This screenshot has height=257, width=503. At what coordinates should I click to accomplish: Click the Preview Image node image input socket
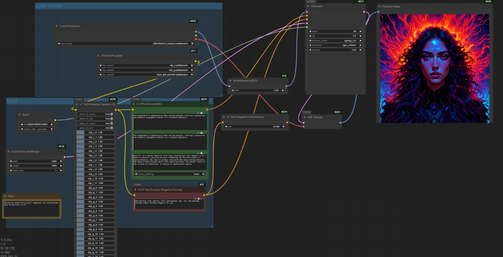point(378,12)
